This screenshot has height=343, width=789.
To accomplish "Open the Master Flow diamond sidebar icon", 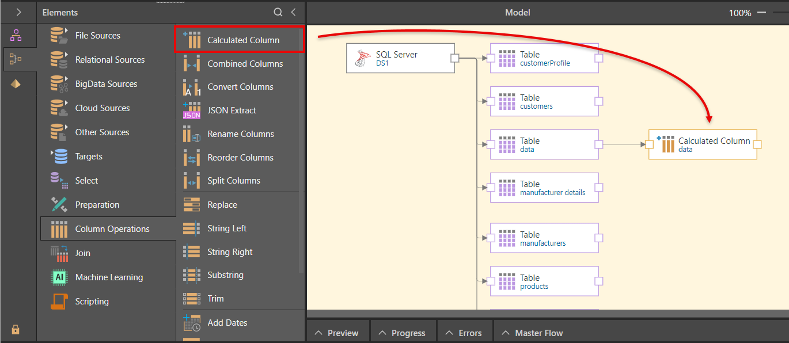I will (x=16, y=84).
